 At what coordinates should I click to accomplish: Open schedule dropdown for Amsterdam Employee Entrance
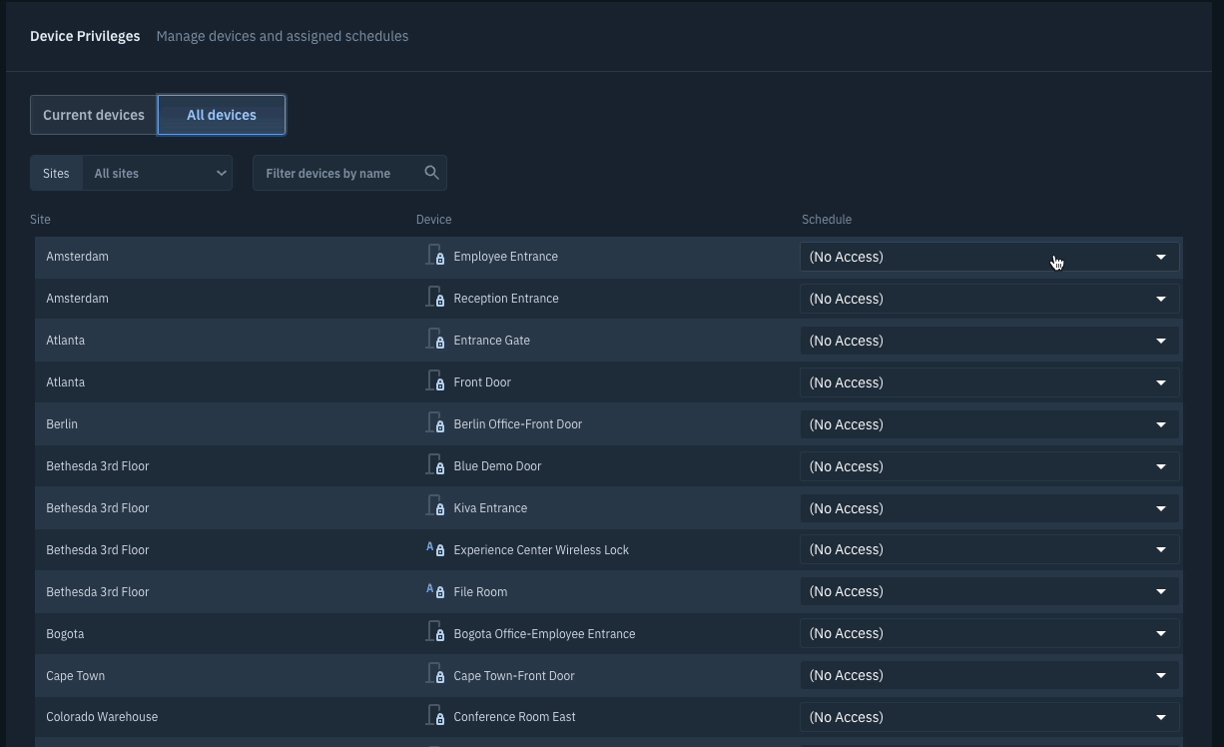(989, 257)
